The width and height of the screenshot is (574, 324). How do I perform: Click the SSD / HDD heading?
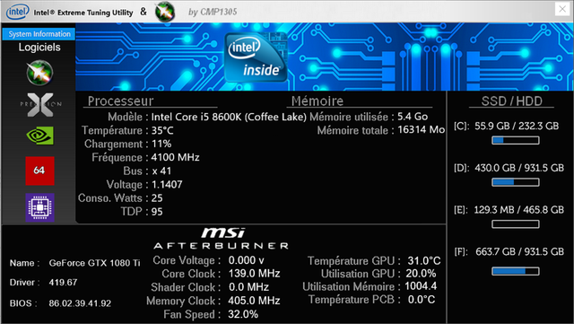tap(511, 101)
